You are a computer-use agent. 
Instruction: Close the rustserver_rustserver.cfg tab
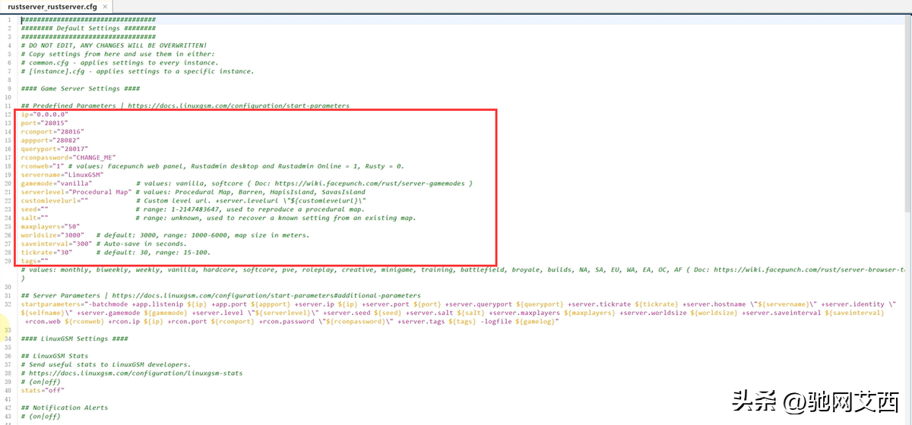tap(105, 6)
